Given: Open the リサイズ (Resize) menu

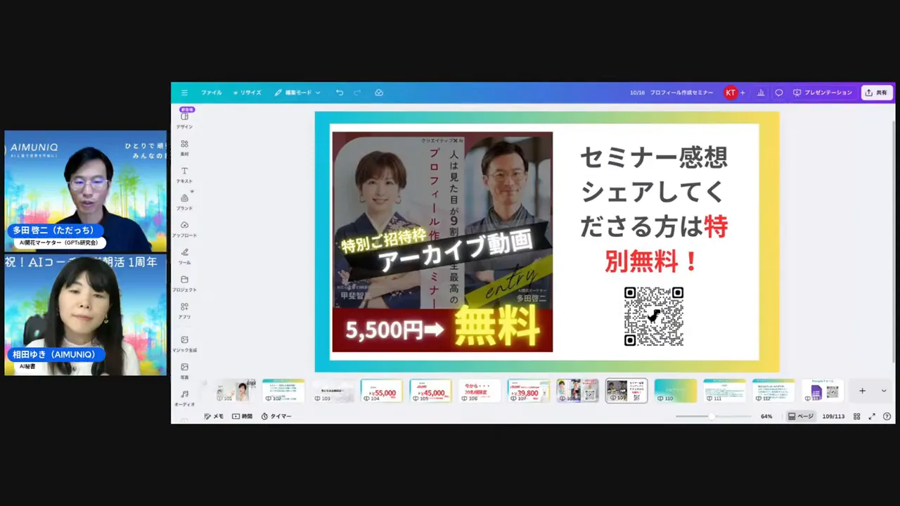Looking at the screenshot, I should 247,93.
